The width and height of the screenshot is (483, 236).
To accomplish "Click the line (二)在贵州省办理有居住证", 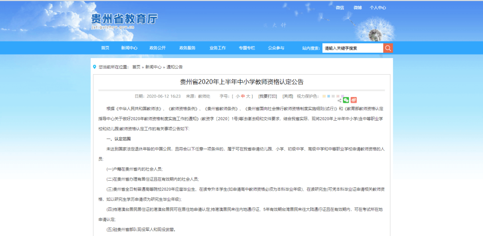I will 153,179.
